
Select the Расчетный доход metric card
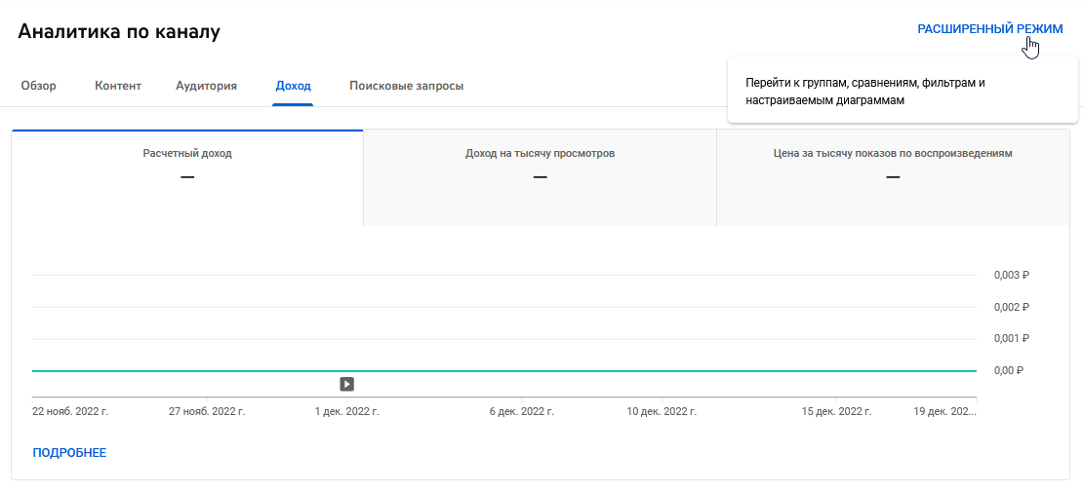coord(187,178)
